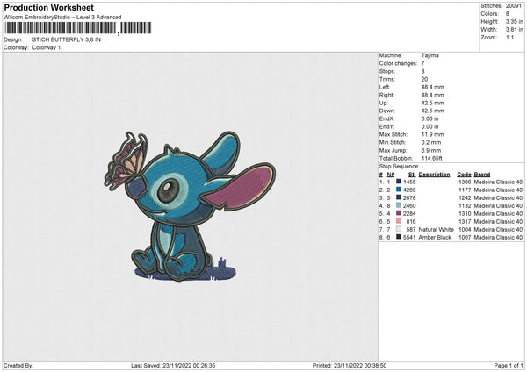Click the barcode under the worksheet title
This screenshot has width=527, height=372.
pos(77,28)
